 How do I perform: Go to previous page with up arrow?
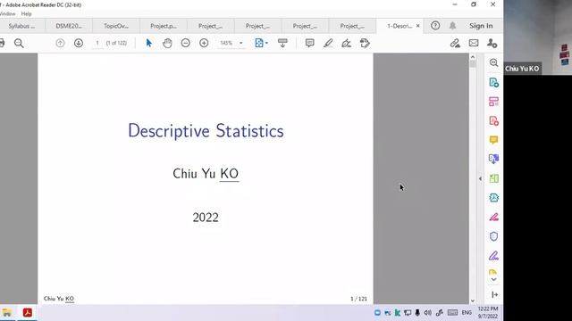click(60, 43)
